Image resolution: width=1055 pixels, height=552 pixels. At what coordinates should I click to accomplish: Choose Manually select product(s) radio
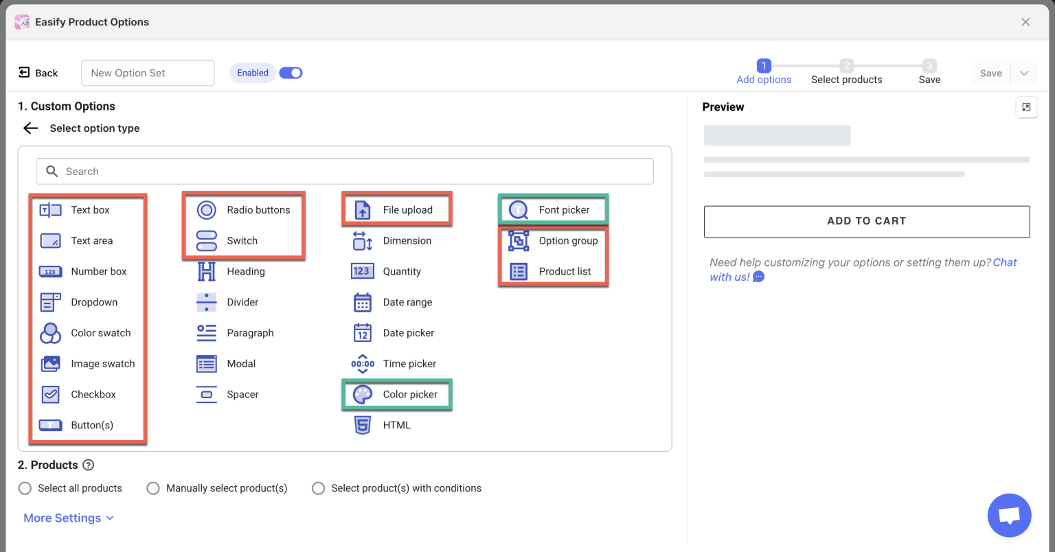click(x=153, y=488)
